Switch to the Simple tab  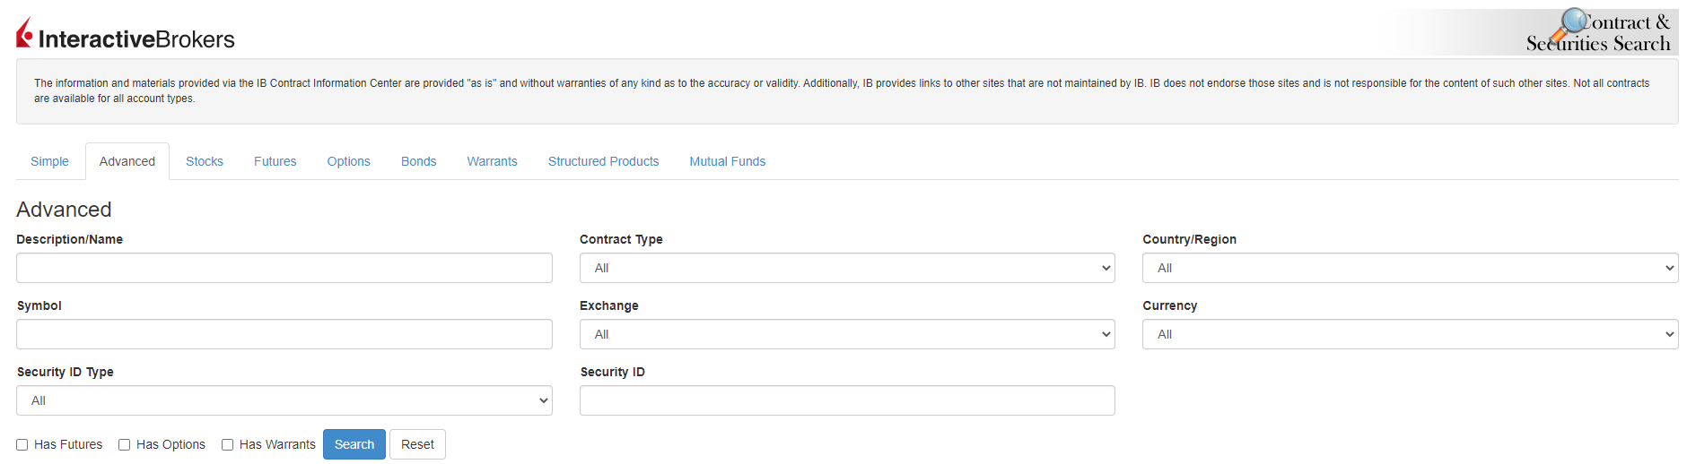tap(49, 161)
